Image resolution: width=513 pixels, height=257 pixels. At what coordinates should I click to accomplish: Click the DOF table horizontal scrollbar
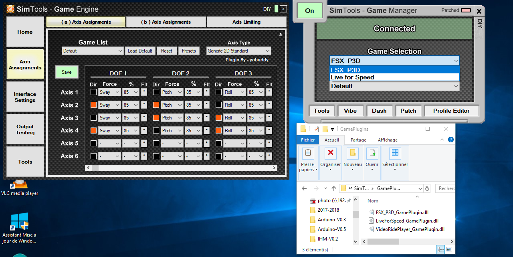point(180,168)
